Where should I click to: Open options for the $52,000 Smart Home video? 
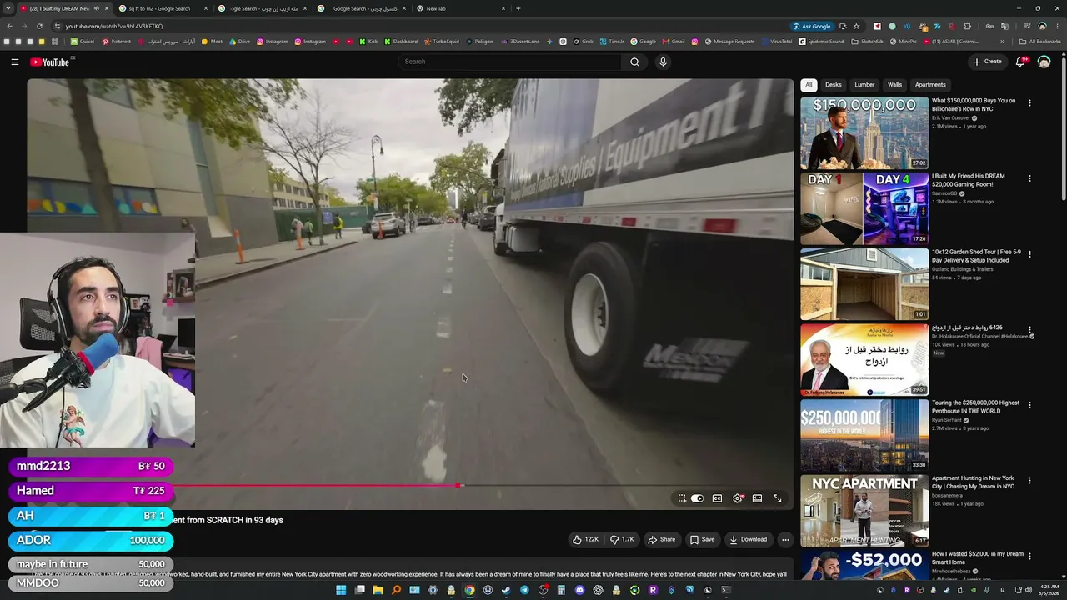tap(1029, 556)
